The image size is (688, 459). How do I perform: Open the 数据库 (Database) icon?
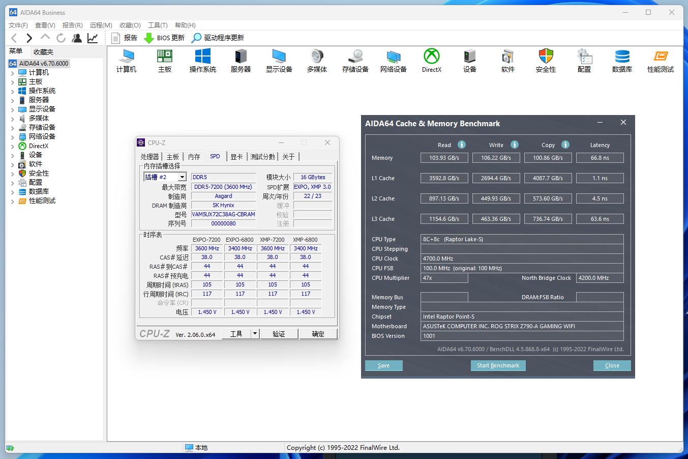[x=622, y=60]
